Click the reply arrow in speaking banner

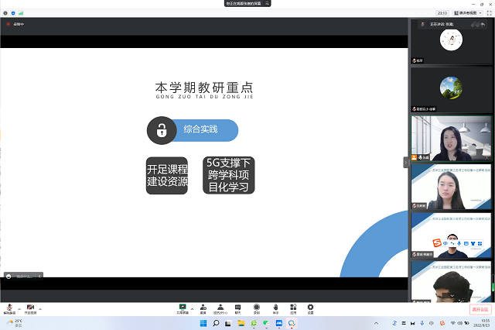click(x=483, y=24)
